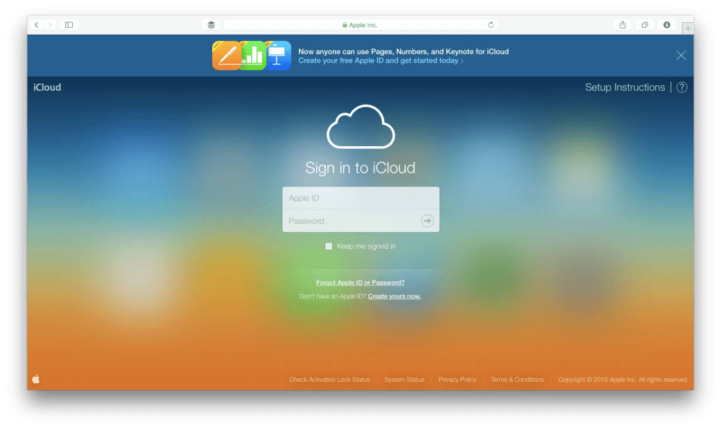
Task: Submit sign-in using the arrow button
Action: (427, 220)
